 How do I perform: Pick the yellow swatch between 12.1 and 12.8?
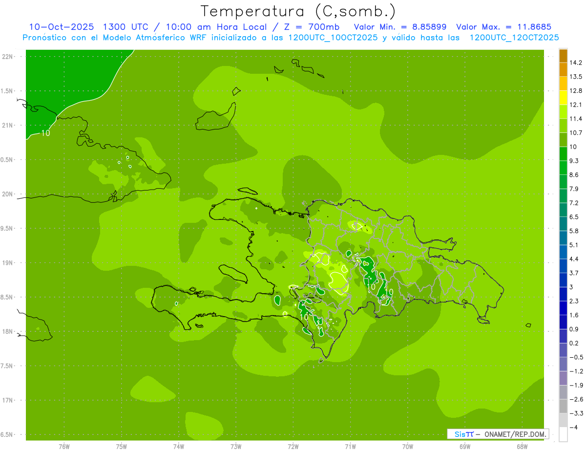pyautogui.click(x=563, y=98)
